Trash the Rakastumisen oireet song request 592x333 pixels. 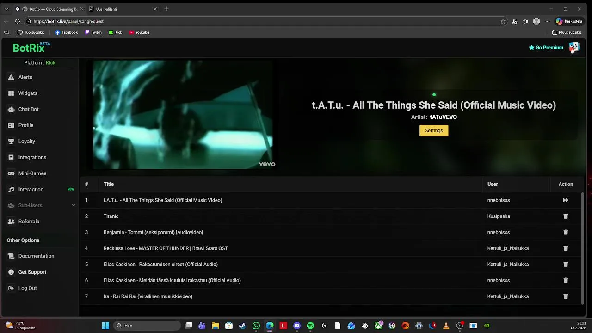pyautogui.click(x=565, y=265)
